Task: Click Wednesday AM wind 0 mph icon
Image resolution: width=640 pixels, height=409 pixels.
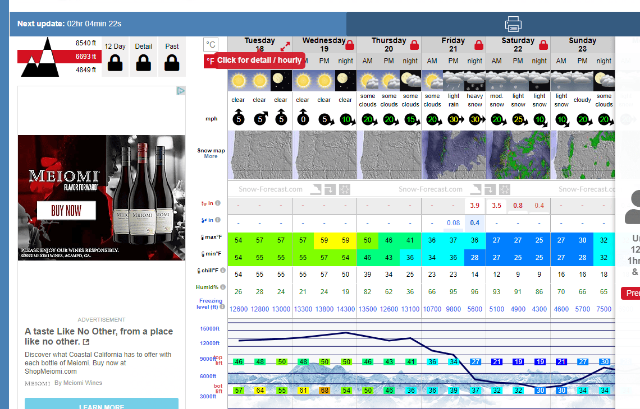Action: click(x=303, y=118)
